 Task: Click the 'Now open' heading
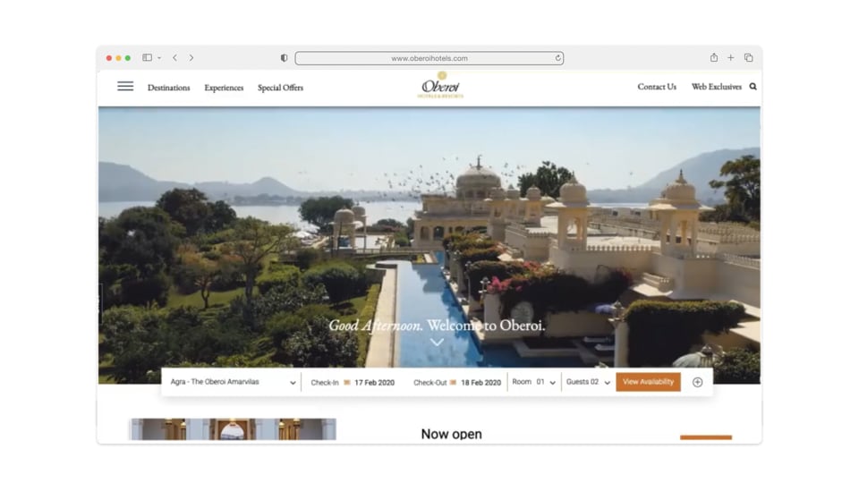(x=451, y=434)
